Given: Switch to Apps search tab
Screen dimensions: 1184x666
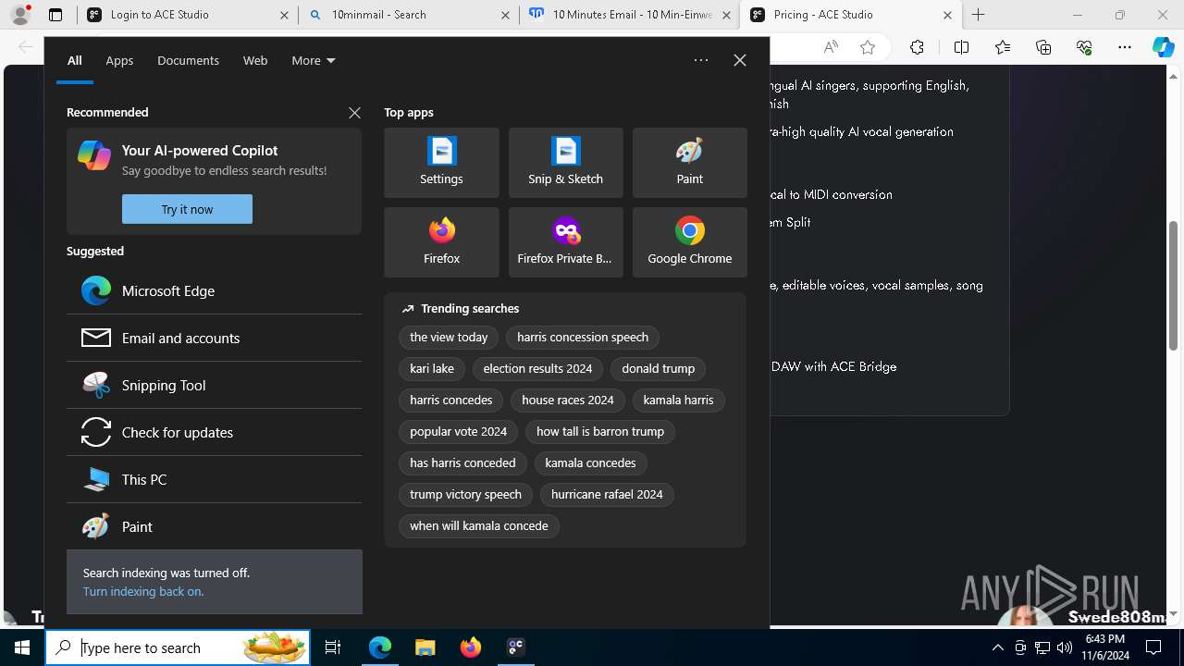Looking at the screenshot, I should click(x=119, y=60).
